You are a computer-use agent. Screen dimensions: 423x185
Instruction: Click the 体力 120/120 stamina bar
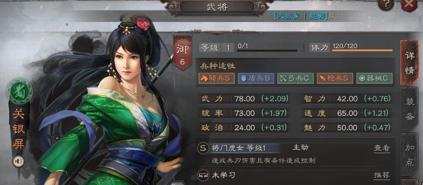[362, 50]
